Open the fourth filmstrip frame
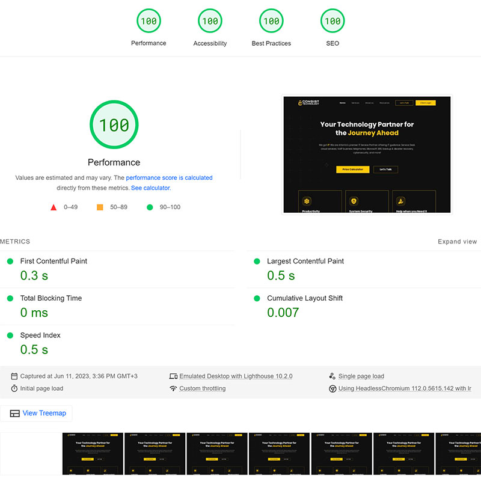The height and width of the screenshot is (499, 481). point(217,454)
